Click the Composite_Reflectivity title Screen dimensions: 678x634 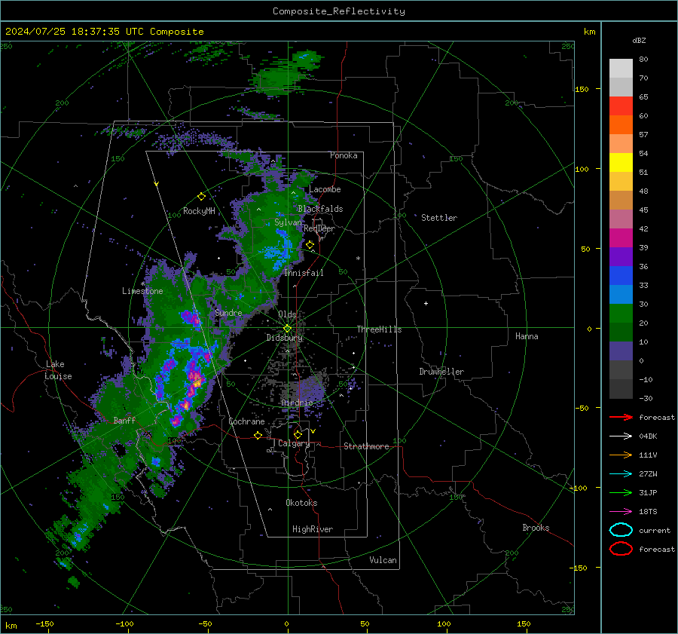[339, 11]
